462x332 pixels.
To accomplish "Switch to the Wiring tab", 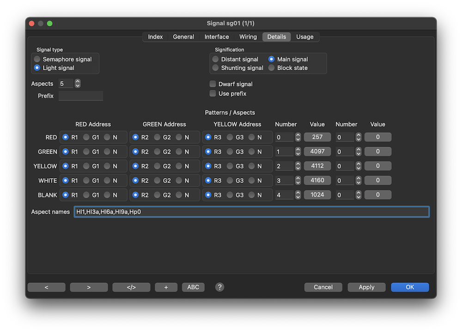I will tap(248, 37).
